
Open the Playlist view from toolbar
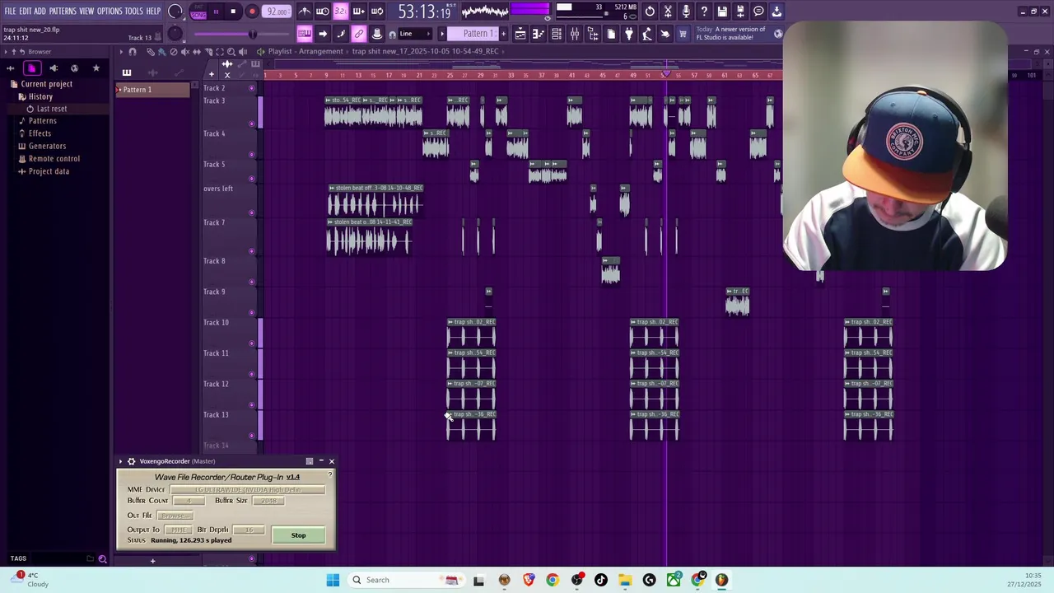(520, 34)
